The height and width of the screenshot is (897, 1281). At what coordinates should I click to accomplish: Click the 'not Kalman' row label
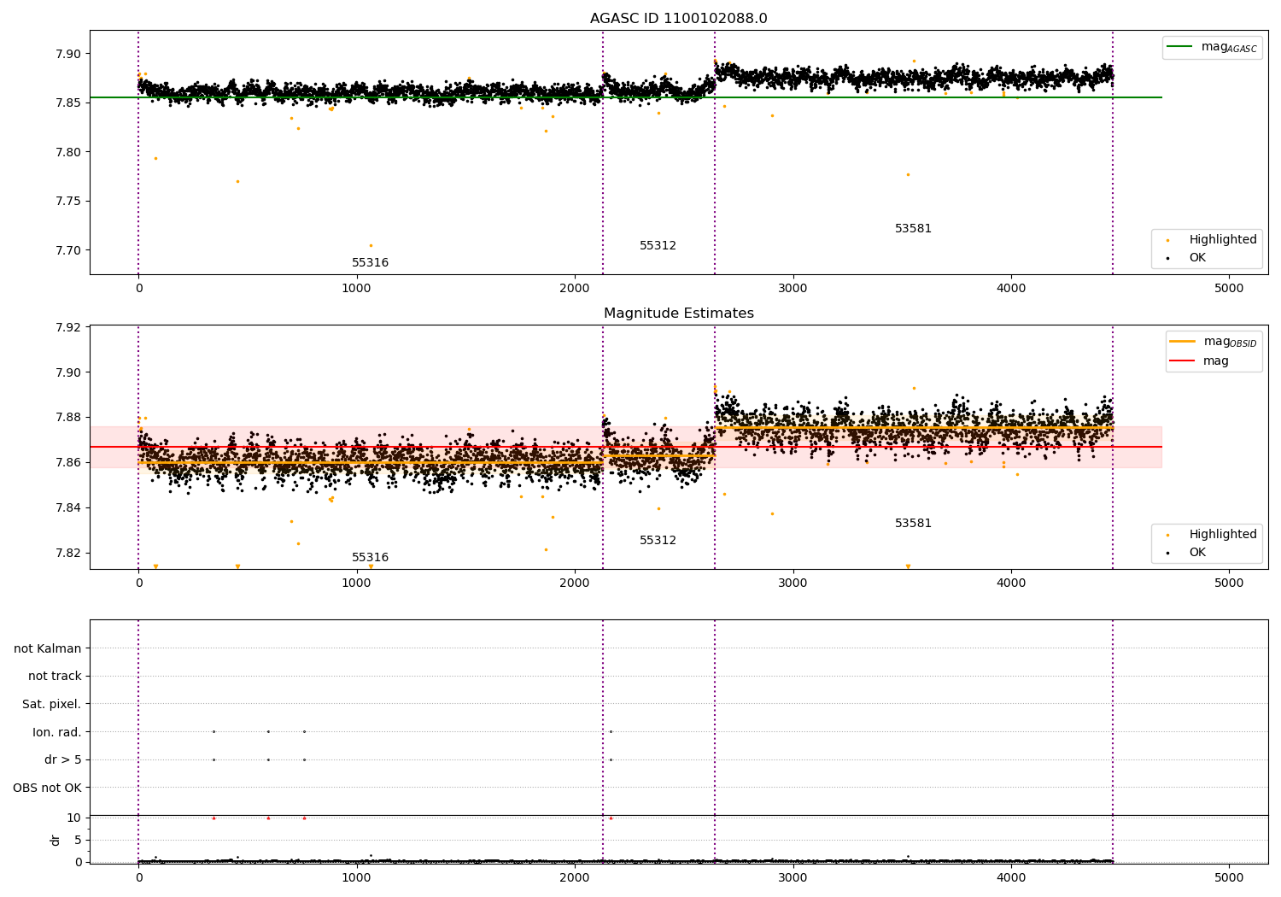(x=48, y=648)
